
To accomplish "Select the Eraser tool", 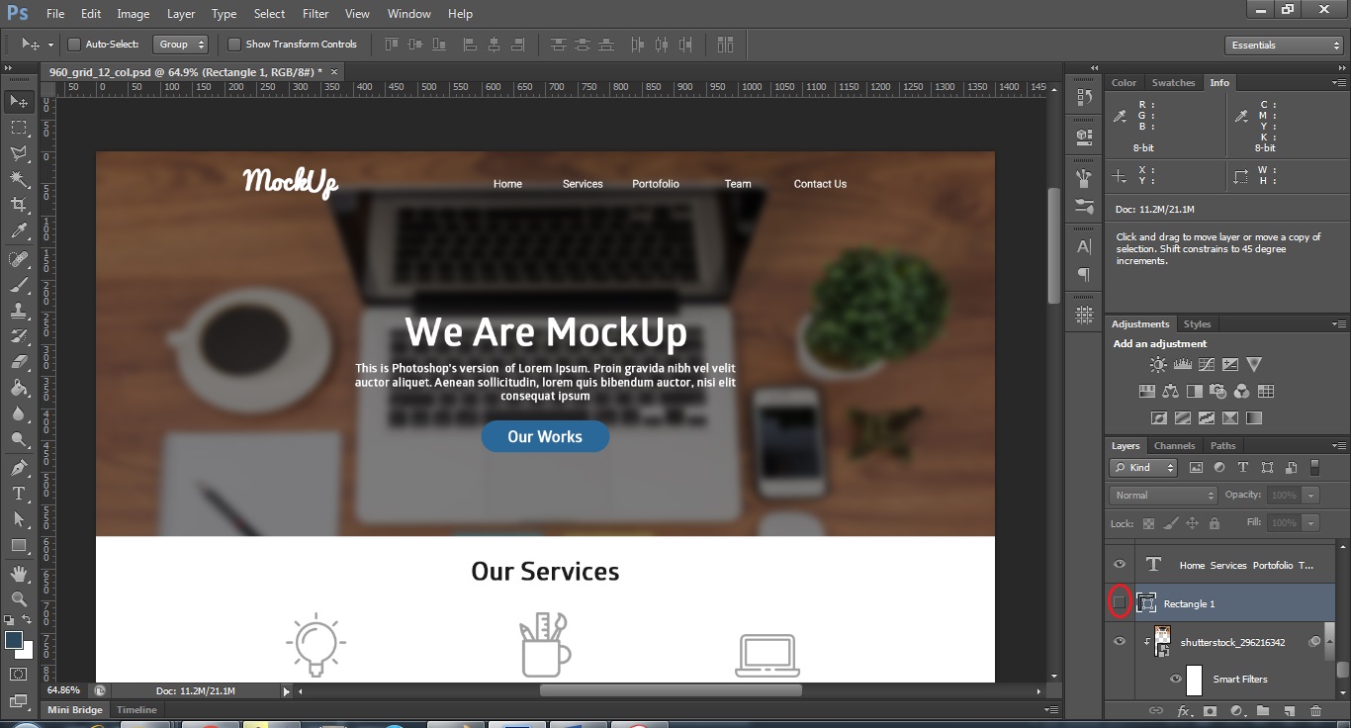I will coord(19,362).
